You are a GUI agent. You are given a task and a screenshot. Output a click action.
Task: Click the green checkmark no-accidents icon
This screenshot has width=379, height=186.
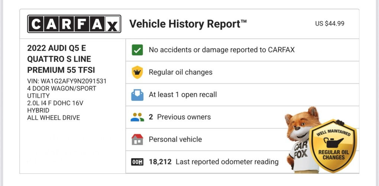pos(137,50)
